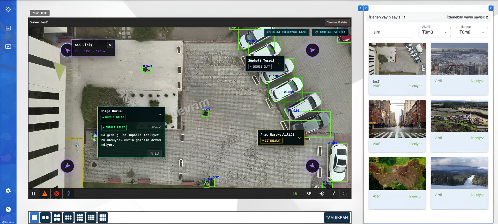Focus the İsim search field
Image resolution: width=498 pixels, height=224 pixels.
click(391, 32)
